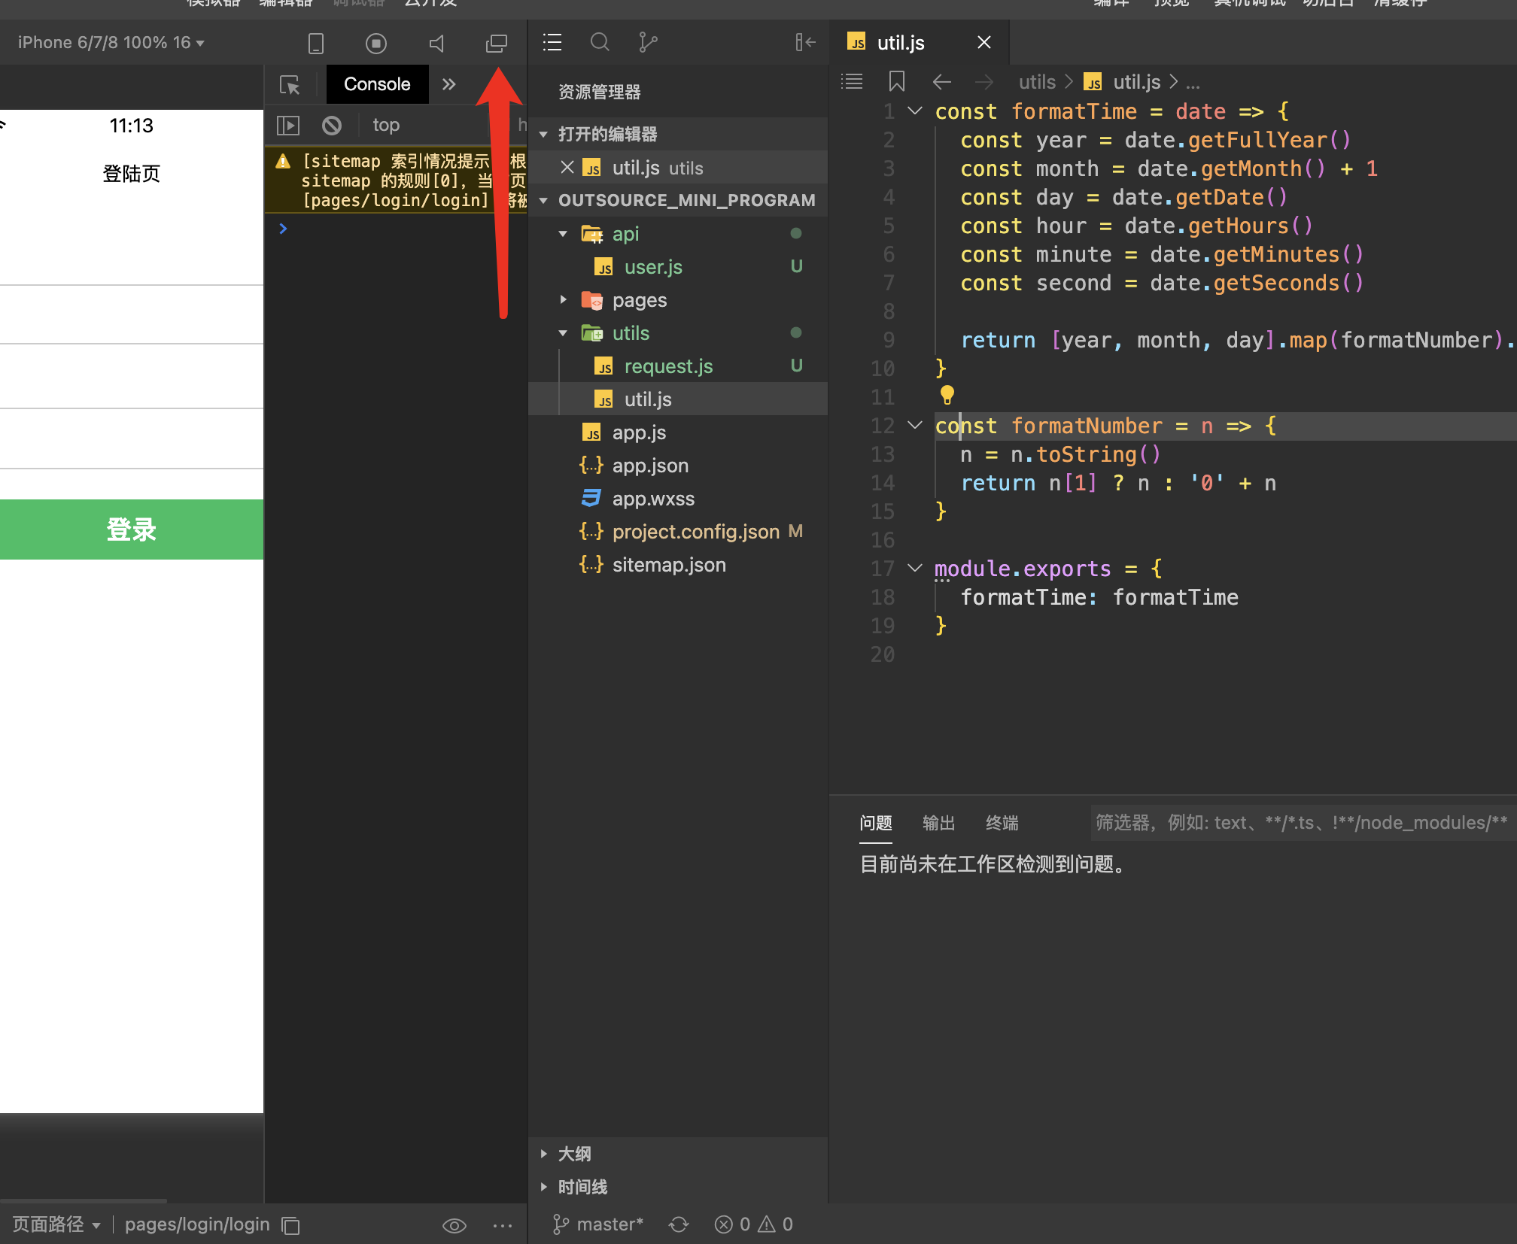Switch to the 输出 output tab
1517x1244 pixels.
coord(938,823)
